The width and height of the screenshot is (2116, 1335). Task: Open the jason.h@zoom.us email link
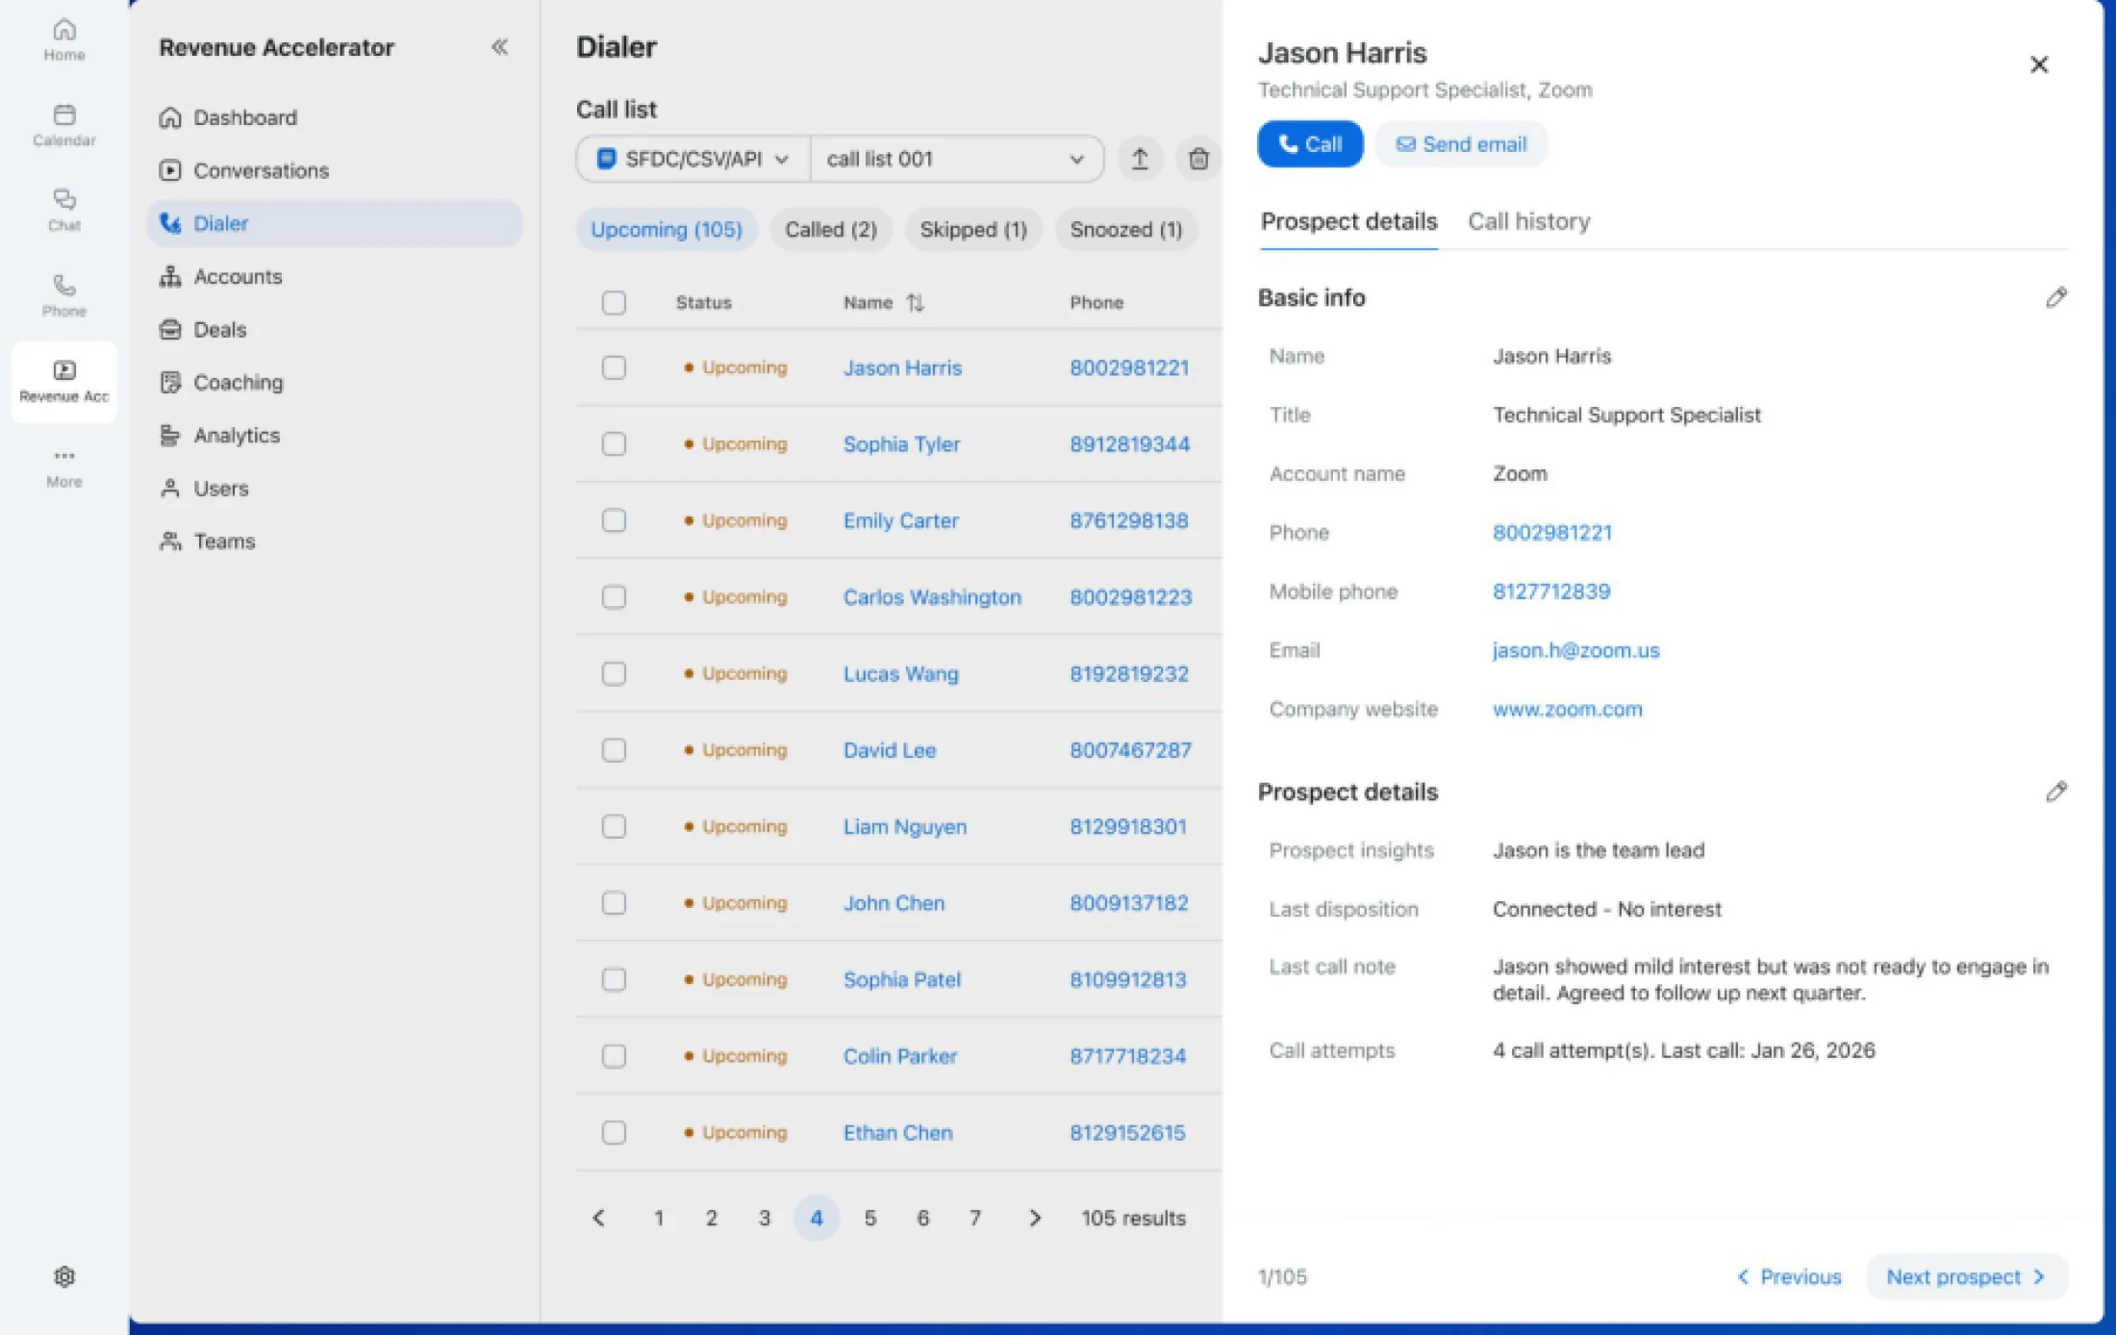pos(1575,650)
